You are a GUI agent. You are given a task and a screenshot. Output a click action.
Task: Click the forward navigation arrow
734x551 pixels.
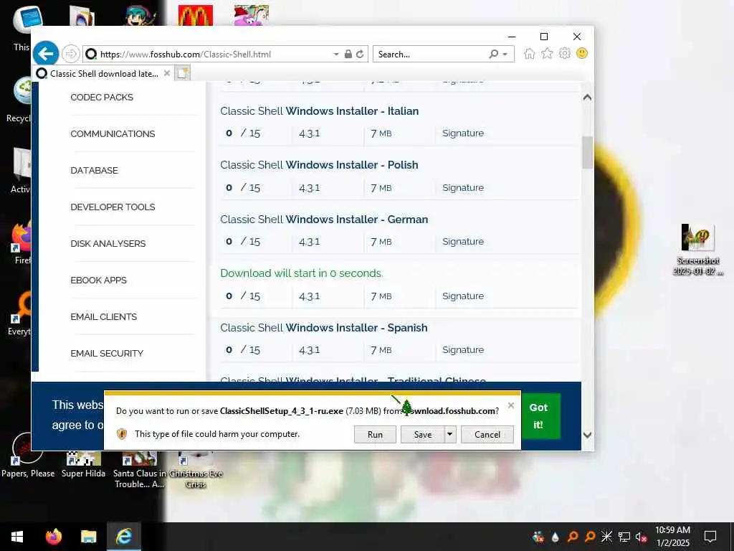coord(71,54)
